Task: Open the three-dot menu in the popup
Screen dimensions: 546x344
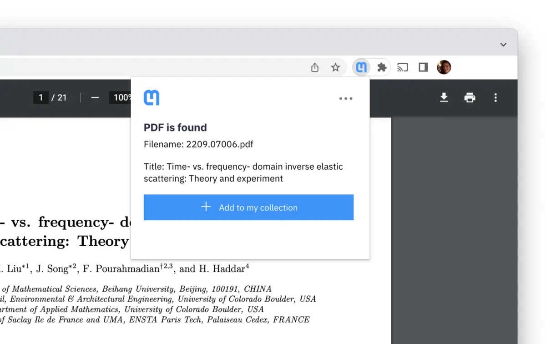Action: (x=346, y=98)
